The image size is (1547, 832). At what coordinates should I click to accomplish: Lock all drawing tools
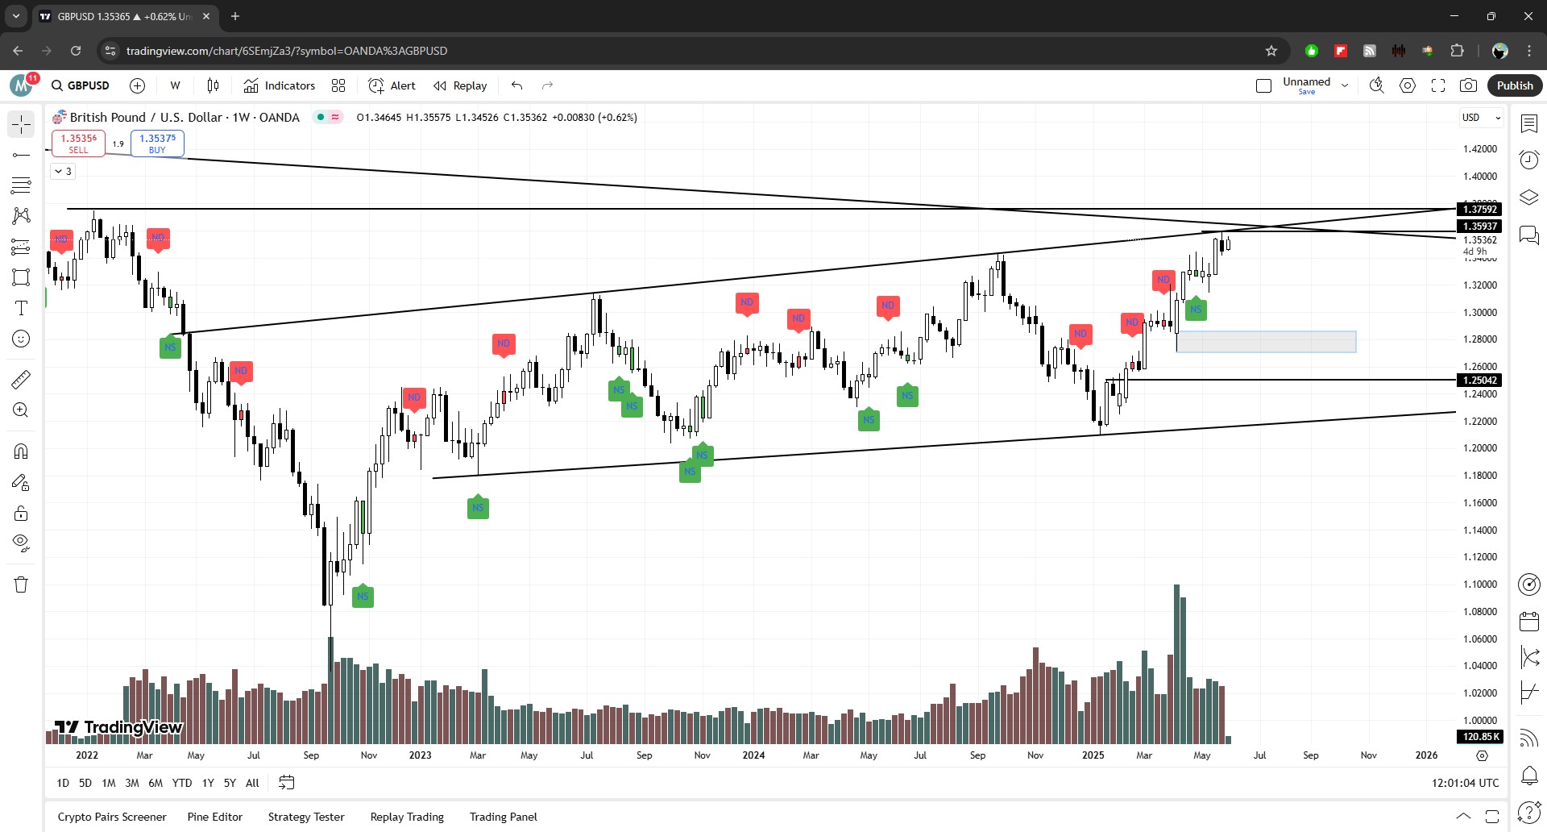pos(21,513)
